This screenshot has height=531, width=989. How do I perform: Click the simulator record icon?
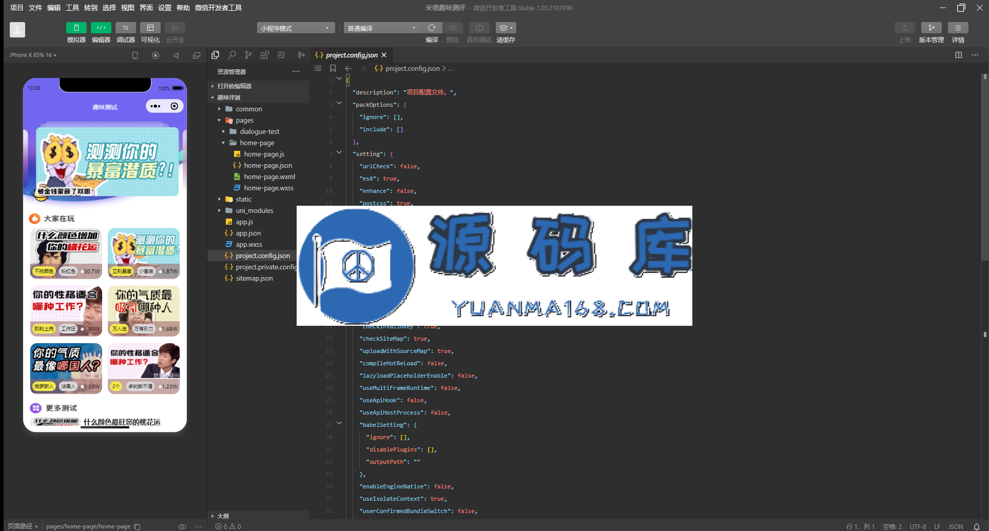click(x=156, y=55)
